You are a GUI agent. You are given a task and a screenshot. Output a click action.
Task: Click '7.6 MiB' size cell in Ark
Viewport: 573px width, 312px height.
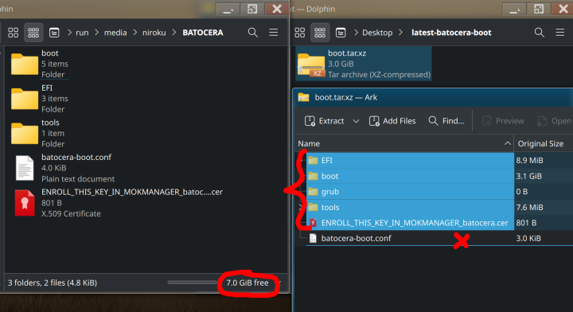(x=529, y=207)
